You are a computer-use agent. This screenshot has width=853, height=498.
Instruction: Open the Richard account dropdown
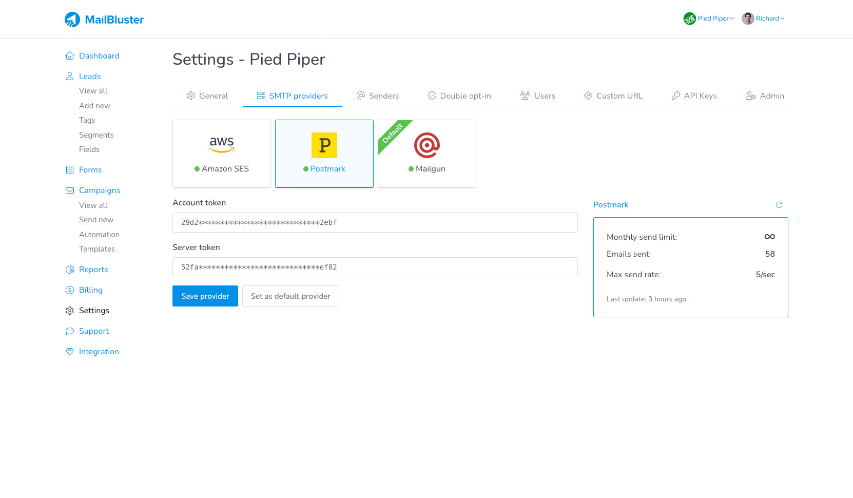click(x=763, y=18)
